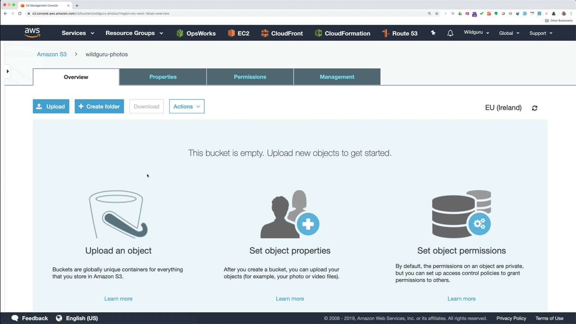Close the S3 Management Console tab
The width and height of the screenshot is (576, 324).
(x=68, y=5)
